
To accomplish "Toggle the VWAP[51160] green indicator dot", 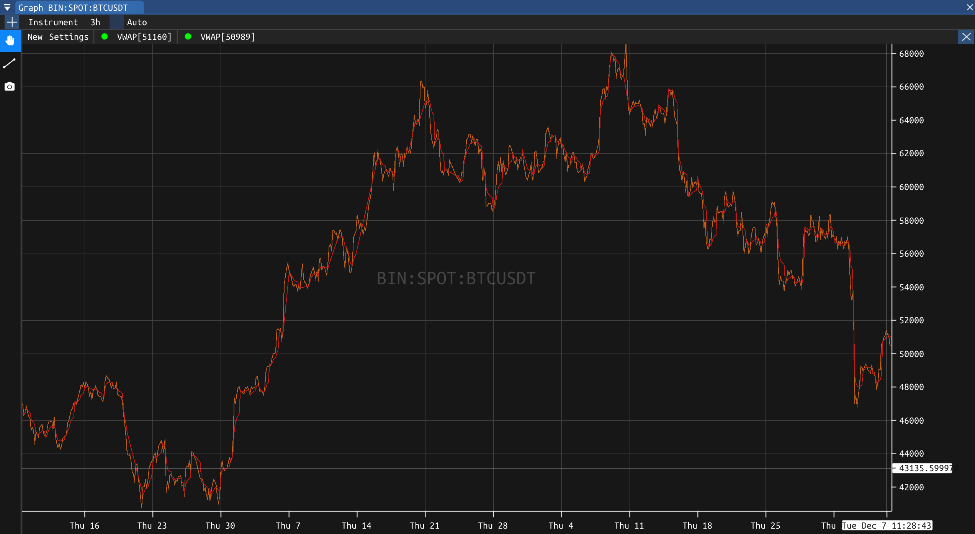I will 104,36.
